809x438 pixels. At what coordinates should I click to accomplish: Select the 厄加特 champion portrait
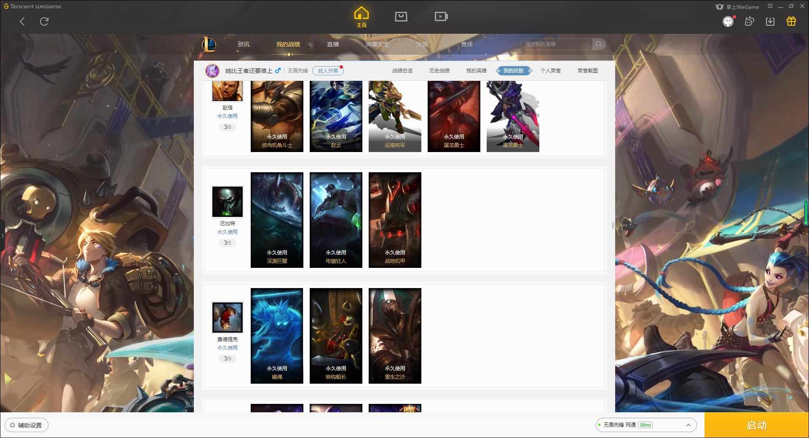[x=228, y=202]
